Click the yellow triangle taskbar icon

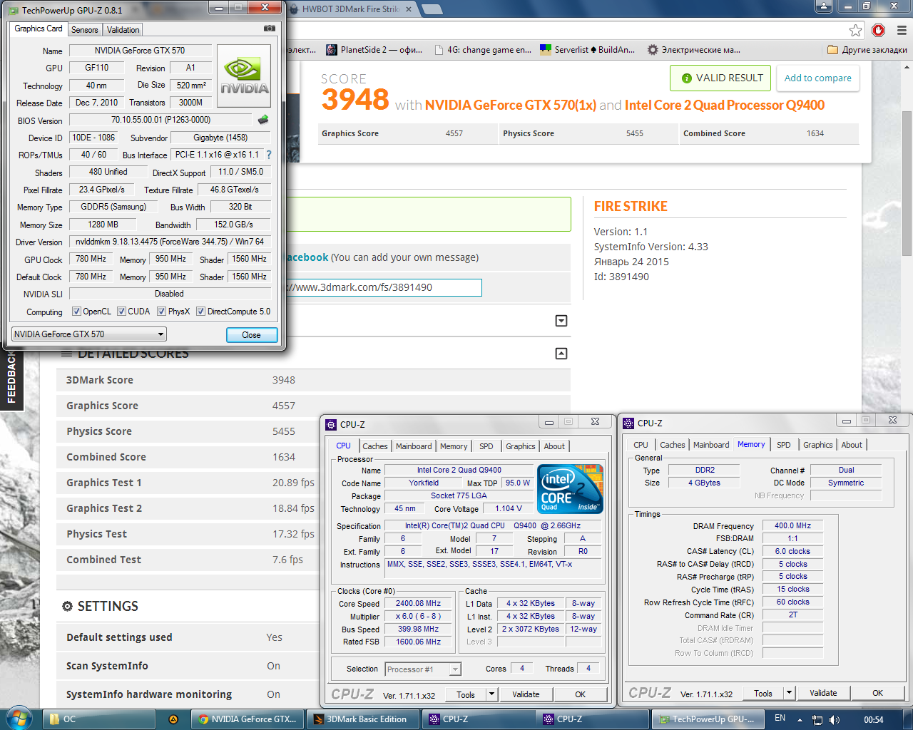173,719
